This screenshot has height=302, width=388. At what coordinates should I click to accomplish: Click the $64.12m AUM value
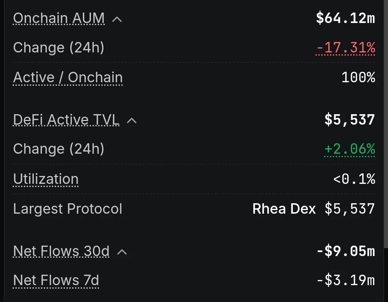click(x=346, y=18)
